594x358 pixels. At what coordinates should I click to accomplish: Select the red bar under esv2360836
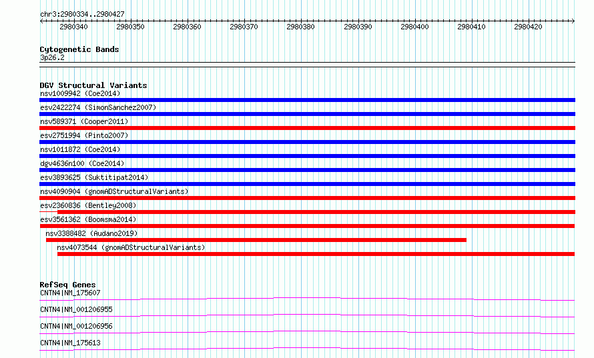[316, 212]
